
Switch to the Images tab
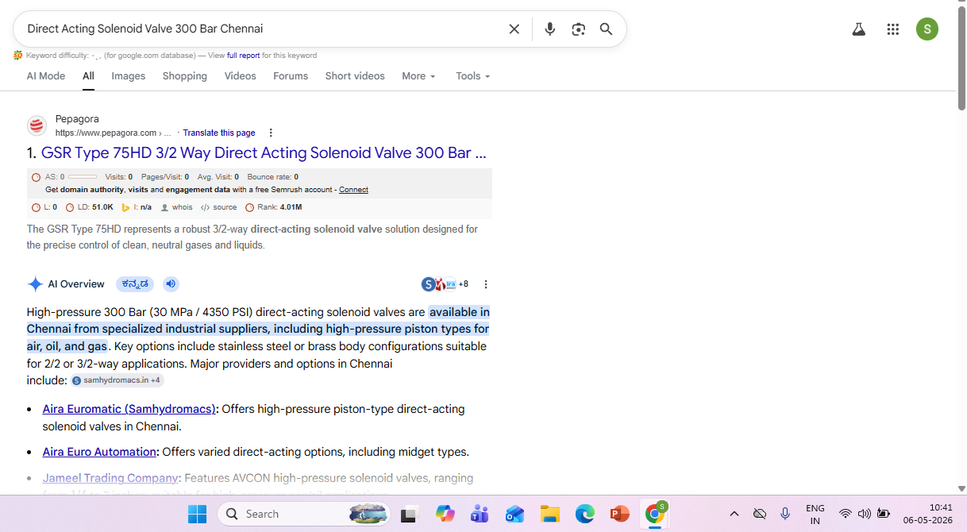pyautogui.click(x=129, y=76)
